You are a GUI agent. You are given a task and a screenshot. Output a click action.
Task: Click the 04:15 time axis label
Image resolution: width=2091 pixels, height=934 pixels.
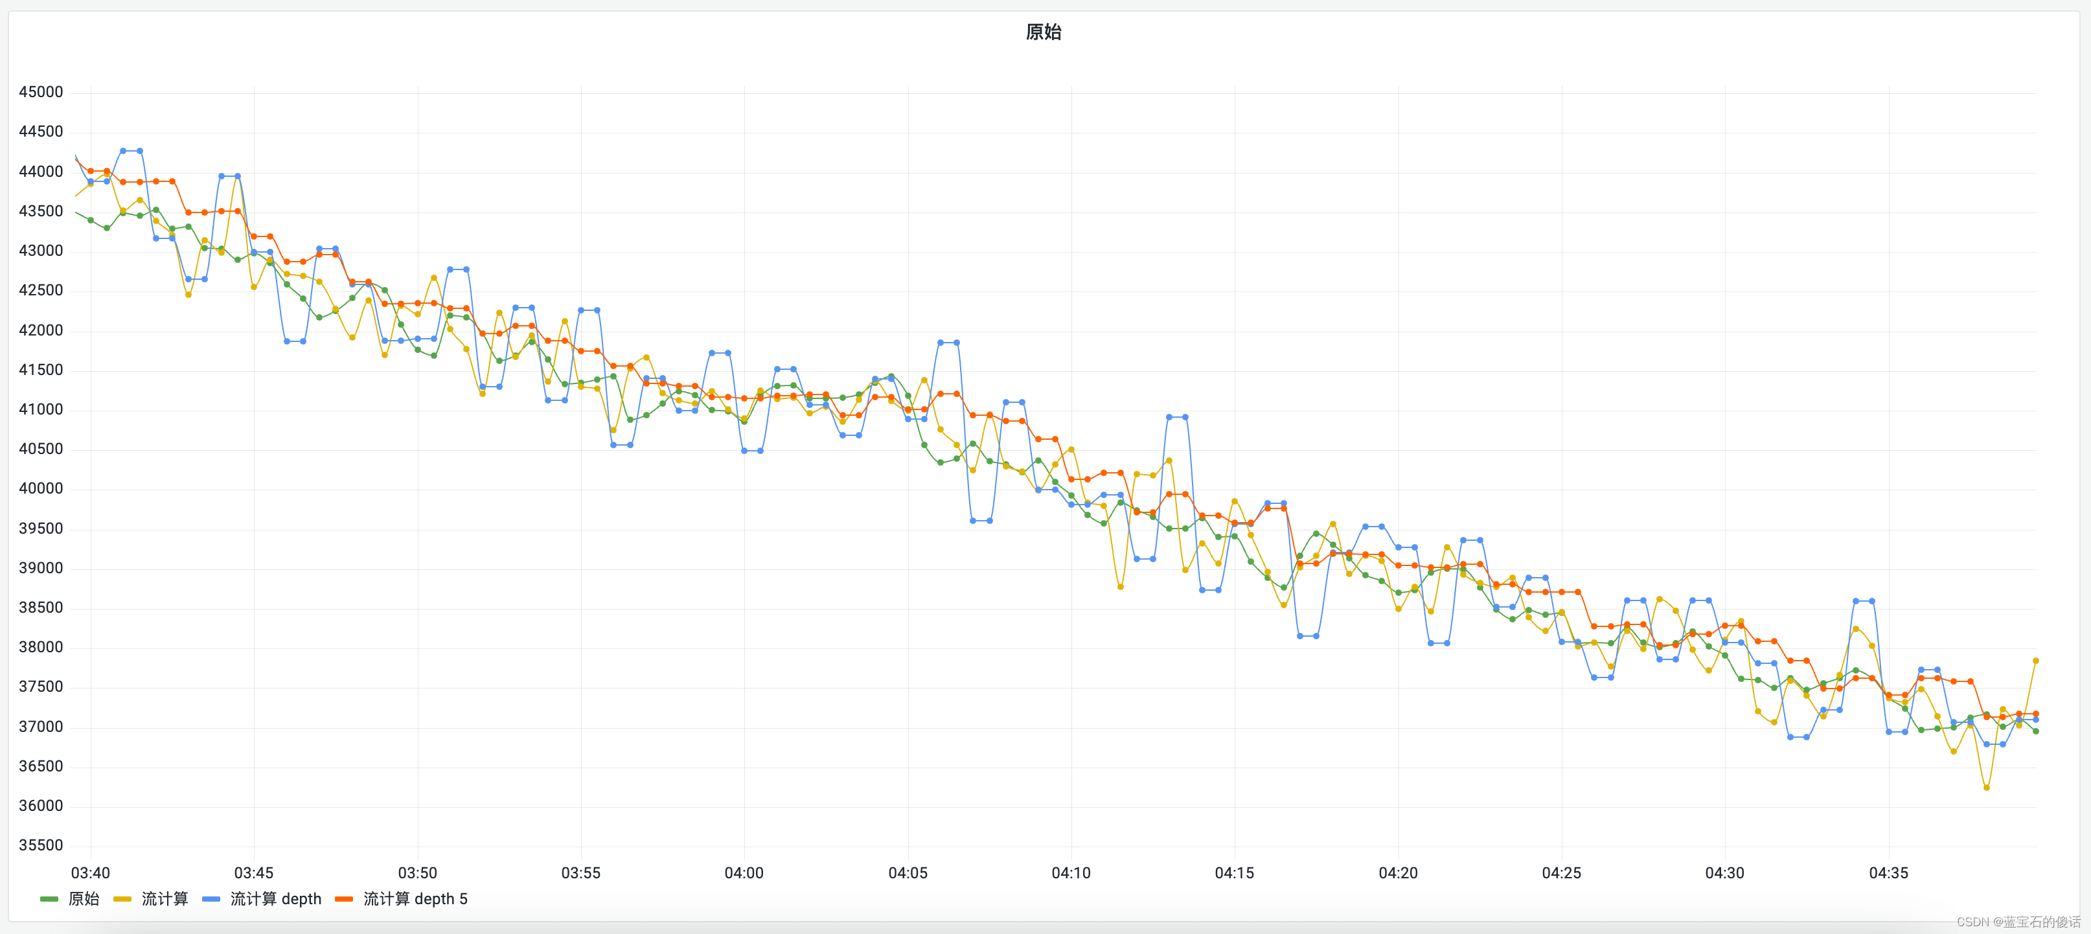(x=1235, y=872)
